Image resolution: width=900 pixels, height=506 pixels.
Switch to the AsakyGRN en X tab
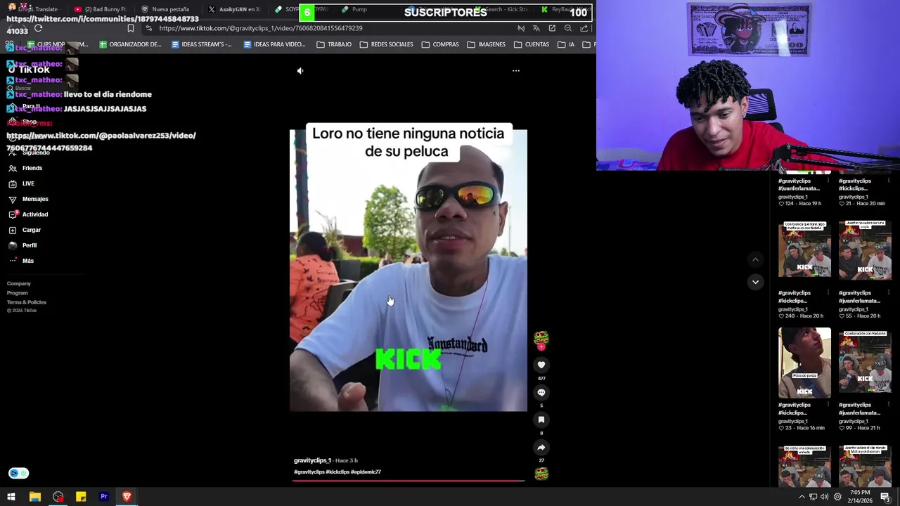pos(234,9)
